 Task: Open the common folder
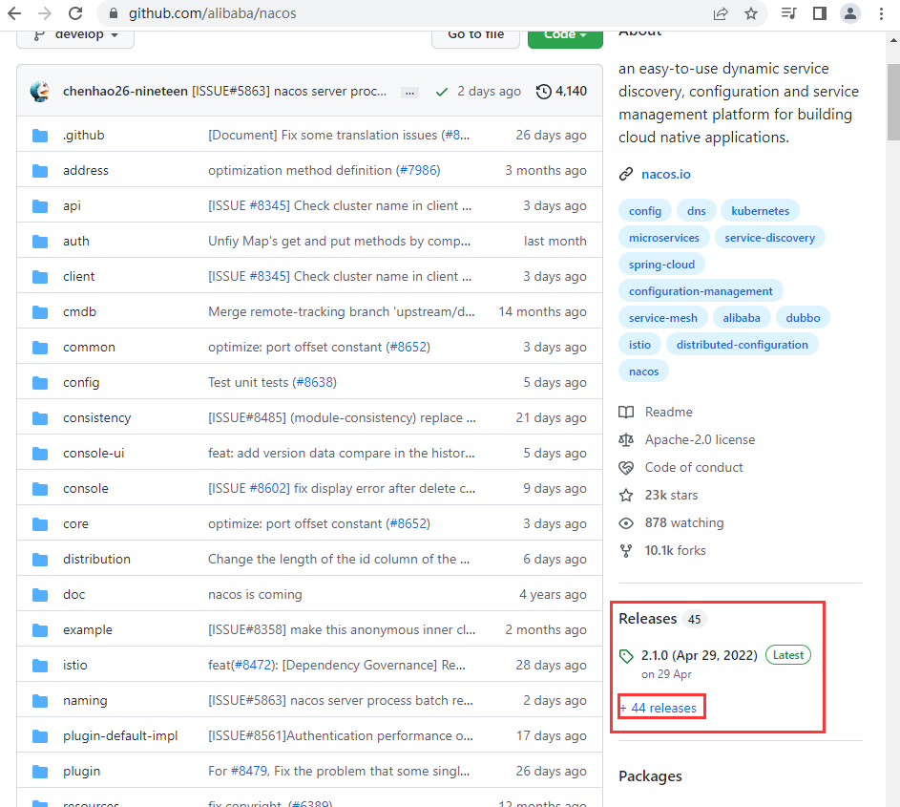click(89, 348)
